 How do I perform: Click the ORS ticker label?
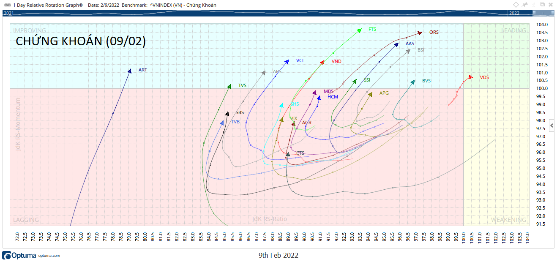[x=434, y=32]
